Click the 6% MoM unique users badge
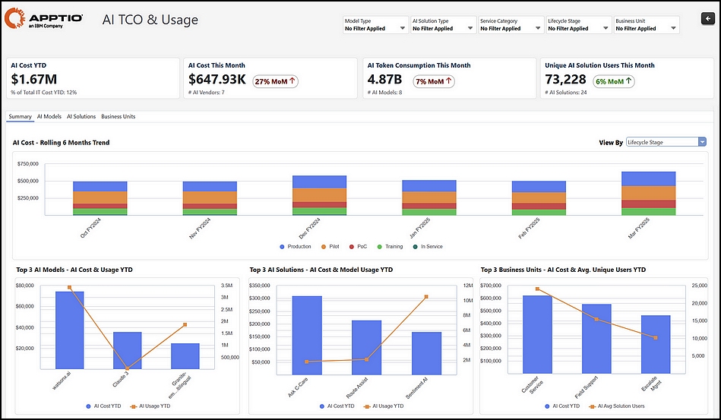The height and width of the screenshot is (420, 721). tap(613, 81)
